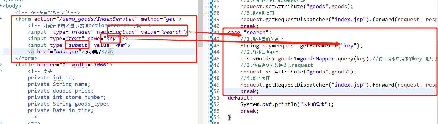Collapse the fold marker beside the <table> tag
Screen dimensions: 438x124
pyautogui.click(x=1, y=65)
